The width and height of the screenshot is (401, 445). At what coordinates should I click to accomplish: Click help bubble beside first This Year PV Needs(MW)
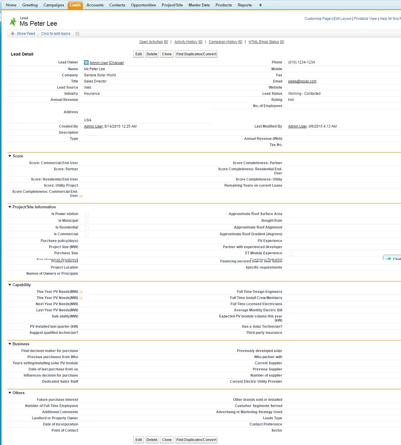81,292
